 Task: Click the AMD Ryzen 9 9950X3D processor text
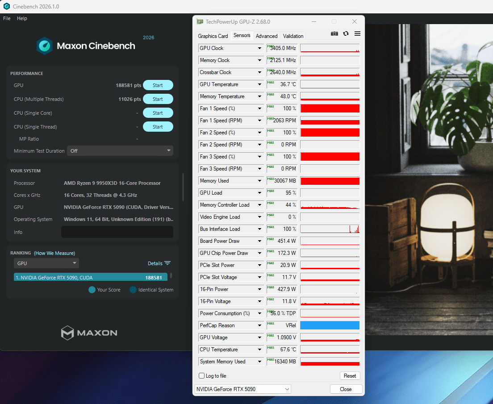click(112, 183)
